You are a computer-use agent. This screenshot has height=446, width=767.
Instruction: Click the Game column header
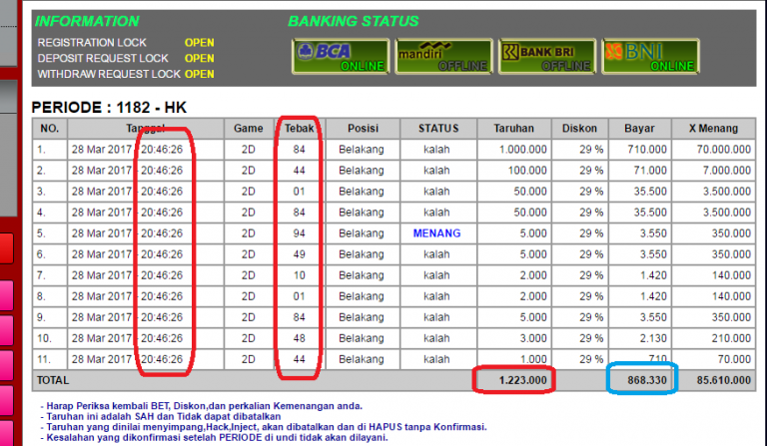pyautogui.click(x=249, y=129)
